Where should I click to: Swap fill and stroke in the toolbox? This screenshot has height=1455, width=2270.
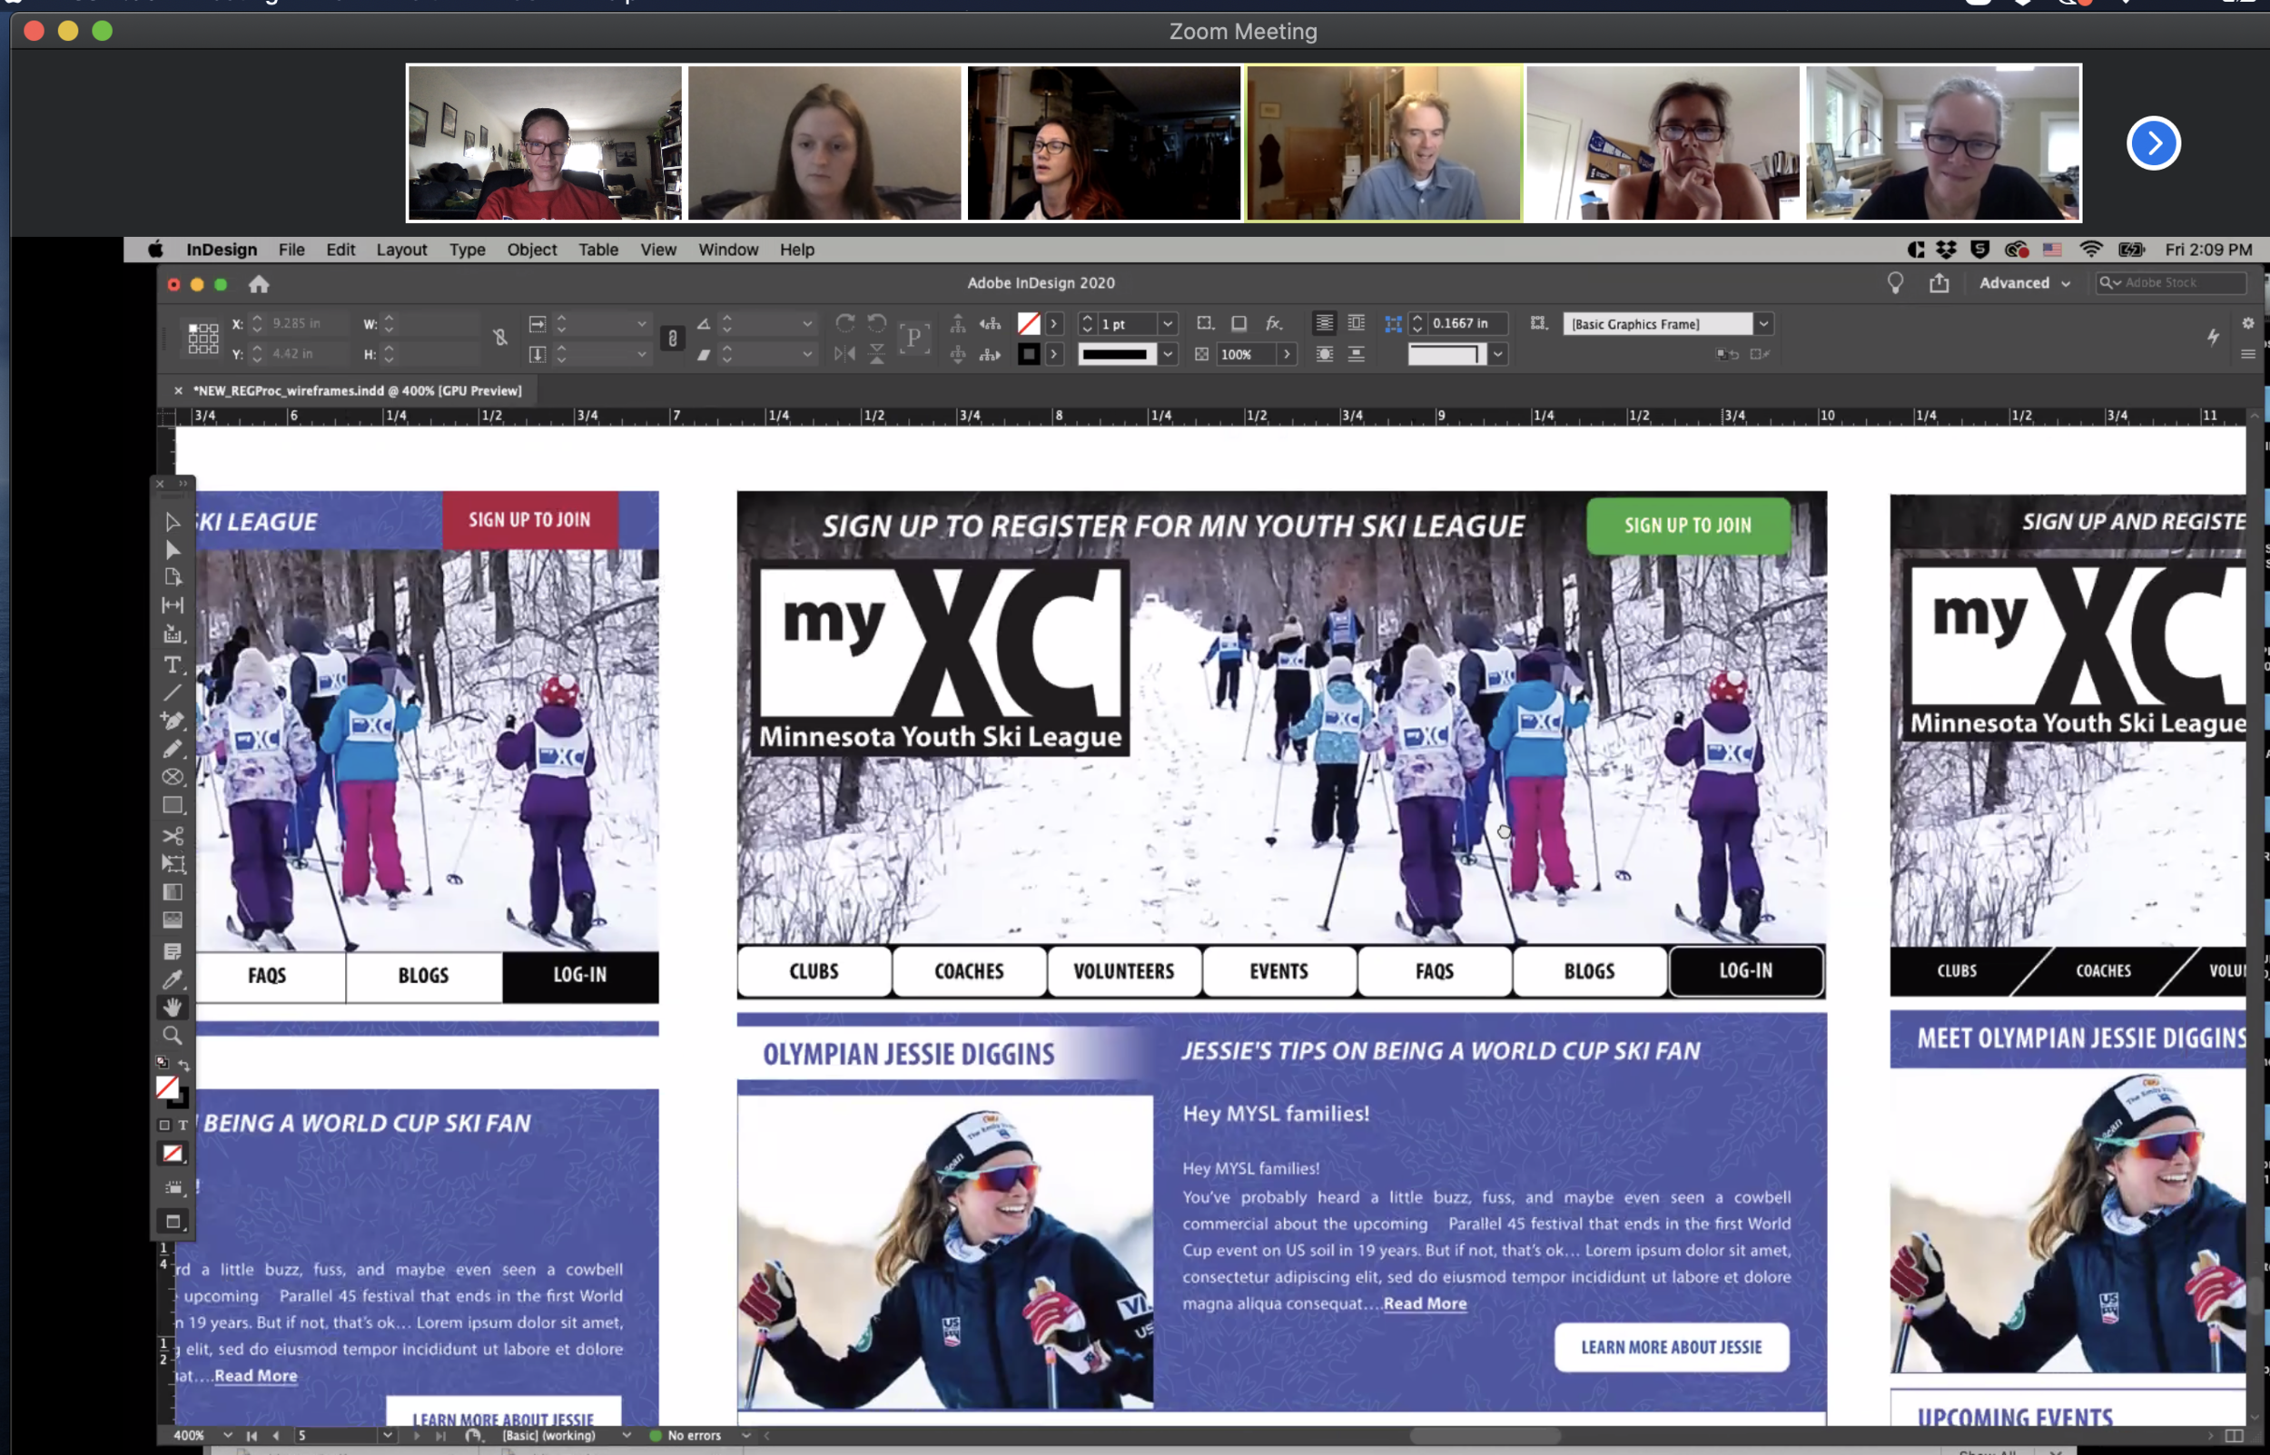point(183,1065)
